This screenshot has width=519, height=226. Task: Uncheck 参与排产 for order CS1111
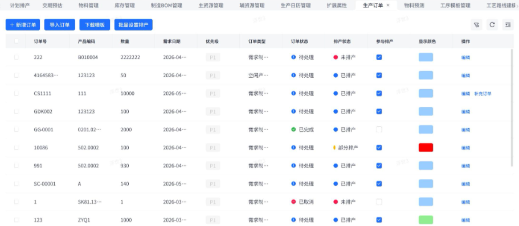click(379, 93)
